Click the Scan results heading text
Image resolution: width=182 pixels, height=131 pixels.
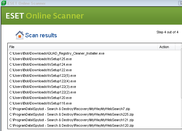[41, 35]
